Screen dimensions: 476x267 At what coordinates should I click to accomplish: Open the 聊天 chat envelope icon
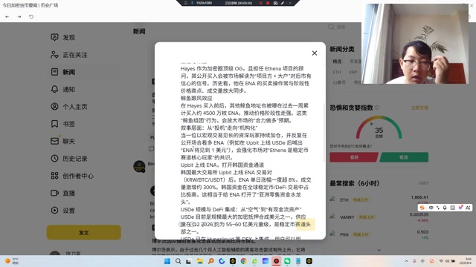coord(54,141)
